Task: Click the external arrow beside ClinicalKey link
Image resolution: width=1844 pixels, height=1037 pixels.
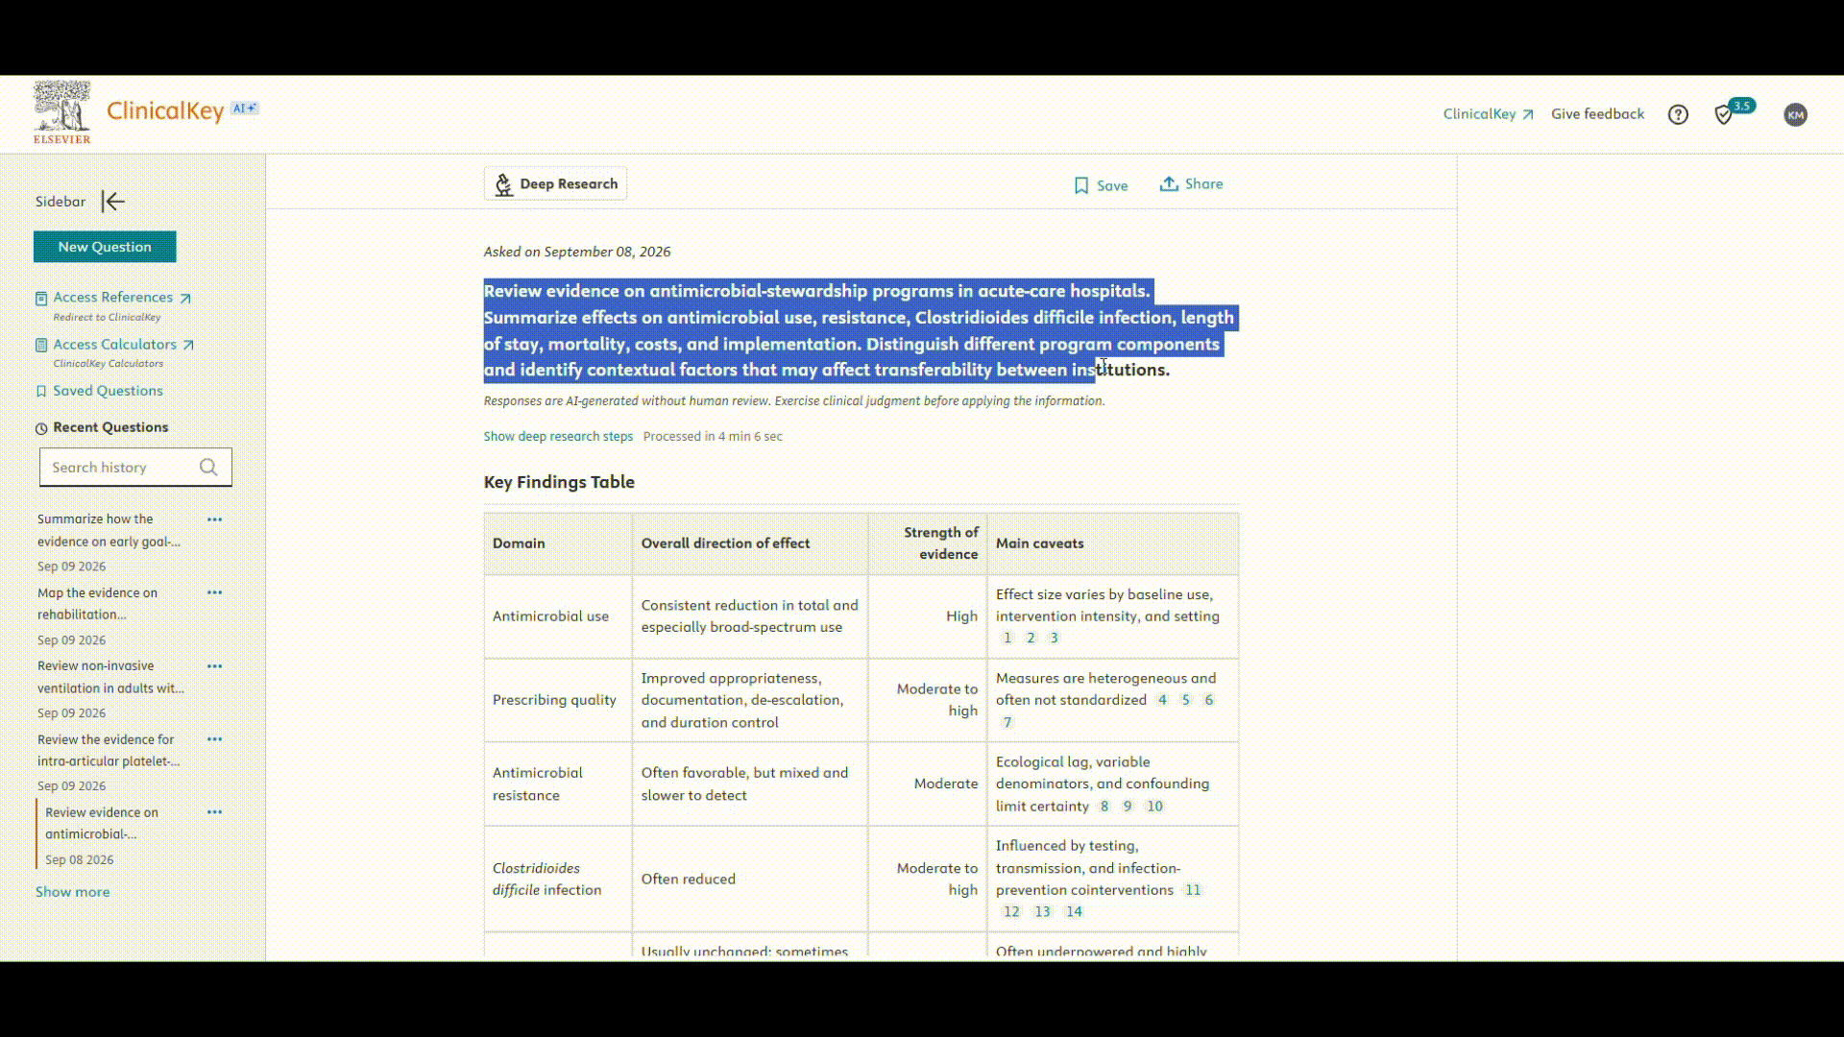Action: (x=1528, y=114)
